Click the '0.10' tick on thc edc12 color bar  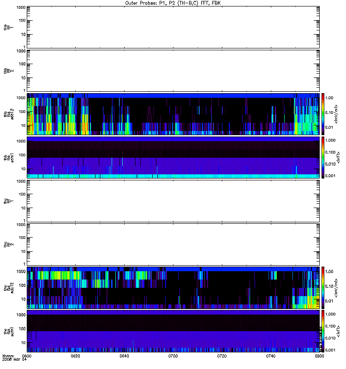pyautogui.click(x=329, y=286)
